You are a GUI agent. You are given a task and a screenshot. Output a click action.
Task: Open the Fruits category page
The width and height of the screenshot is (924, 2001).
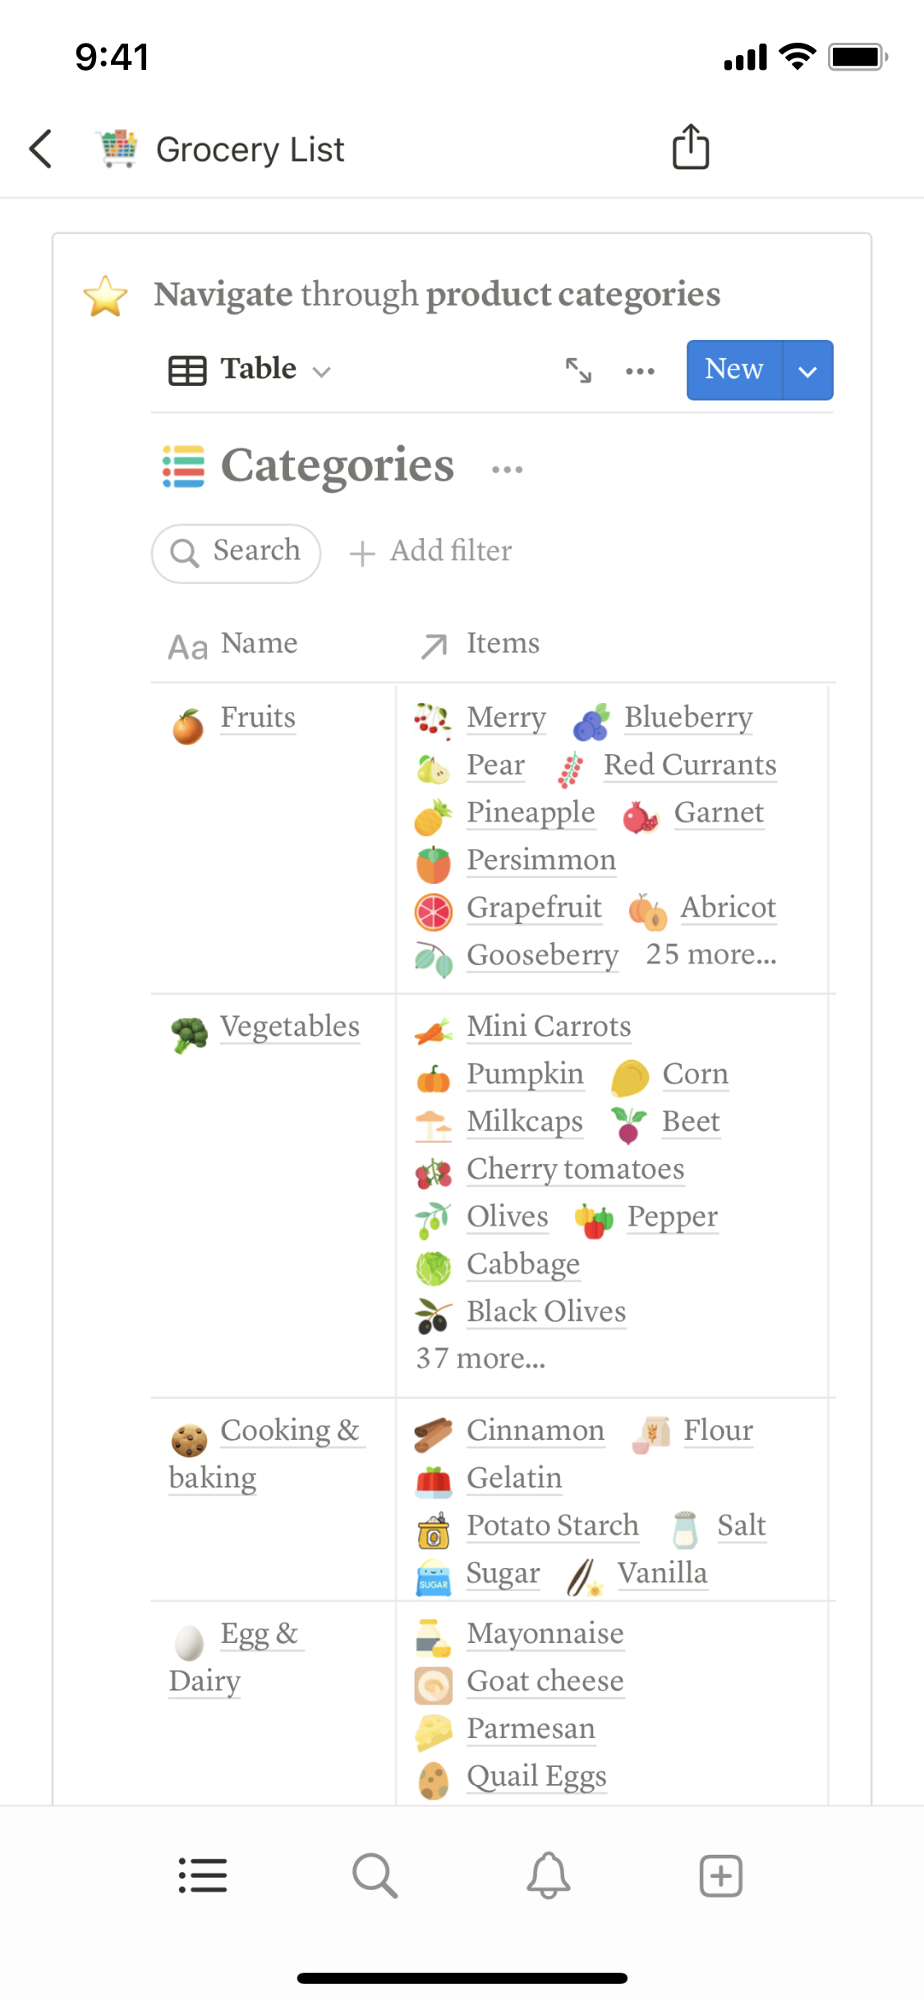point(258,717)
